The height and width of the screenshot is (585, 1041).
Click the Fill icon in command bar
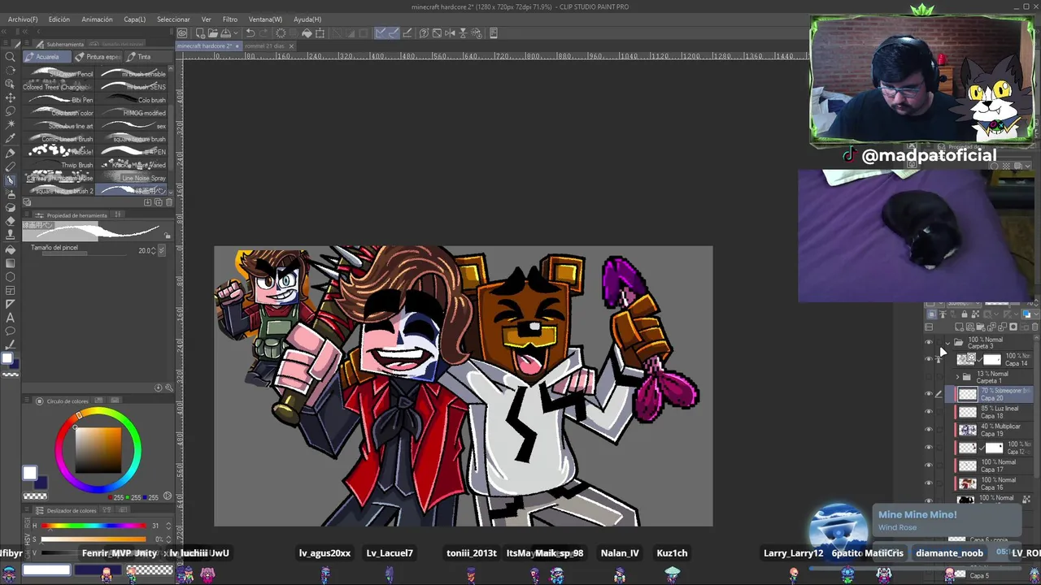(x=307, y=33)
